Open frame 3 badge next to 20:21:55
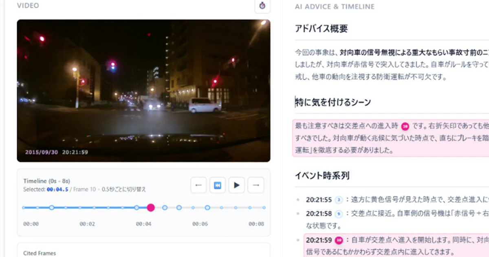489x257 pixels. point(339,200)
